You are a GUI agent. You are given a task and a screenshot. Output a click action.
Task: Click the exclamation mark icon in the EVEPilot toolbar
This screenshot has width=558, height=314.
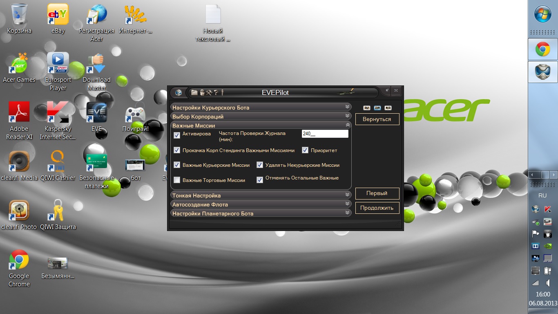point(222,92)
